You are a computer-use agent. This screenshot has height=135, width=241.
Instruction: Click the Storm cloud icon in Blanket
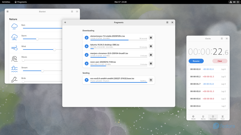[14, 37]
